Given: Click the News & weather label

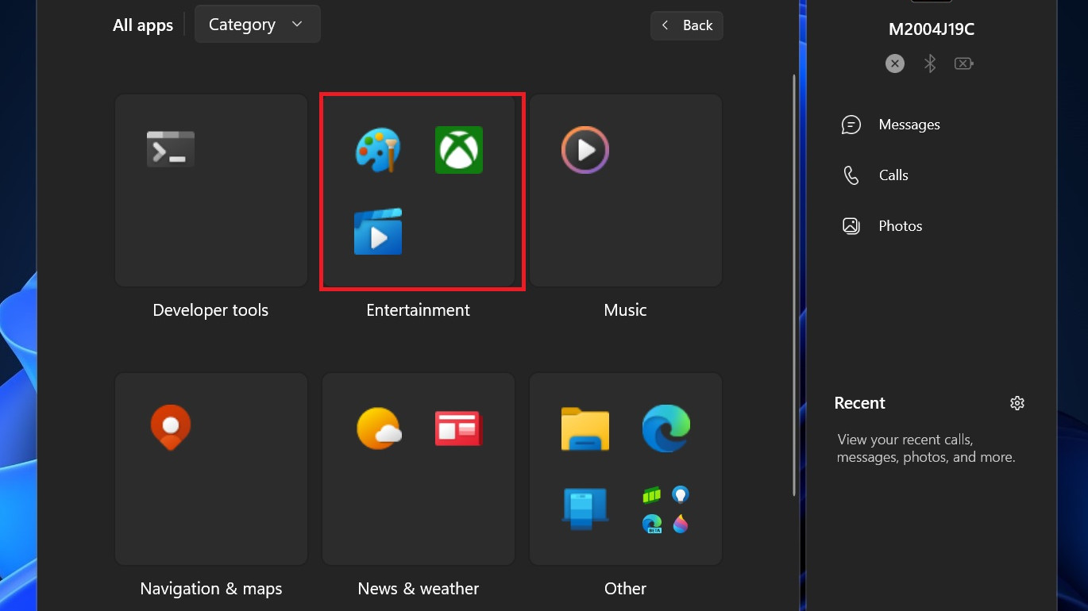Looking at the screenshot, I should pos(419,589).
